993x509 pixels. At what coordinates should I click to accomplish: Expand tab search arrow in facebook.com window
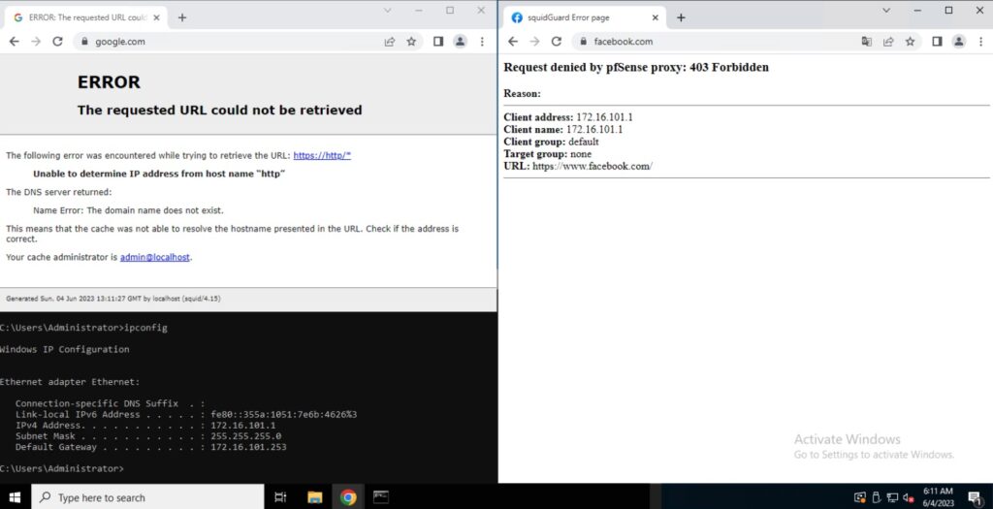(886, 10)
